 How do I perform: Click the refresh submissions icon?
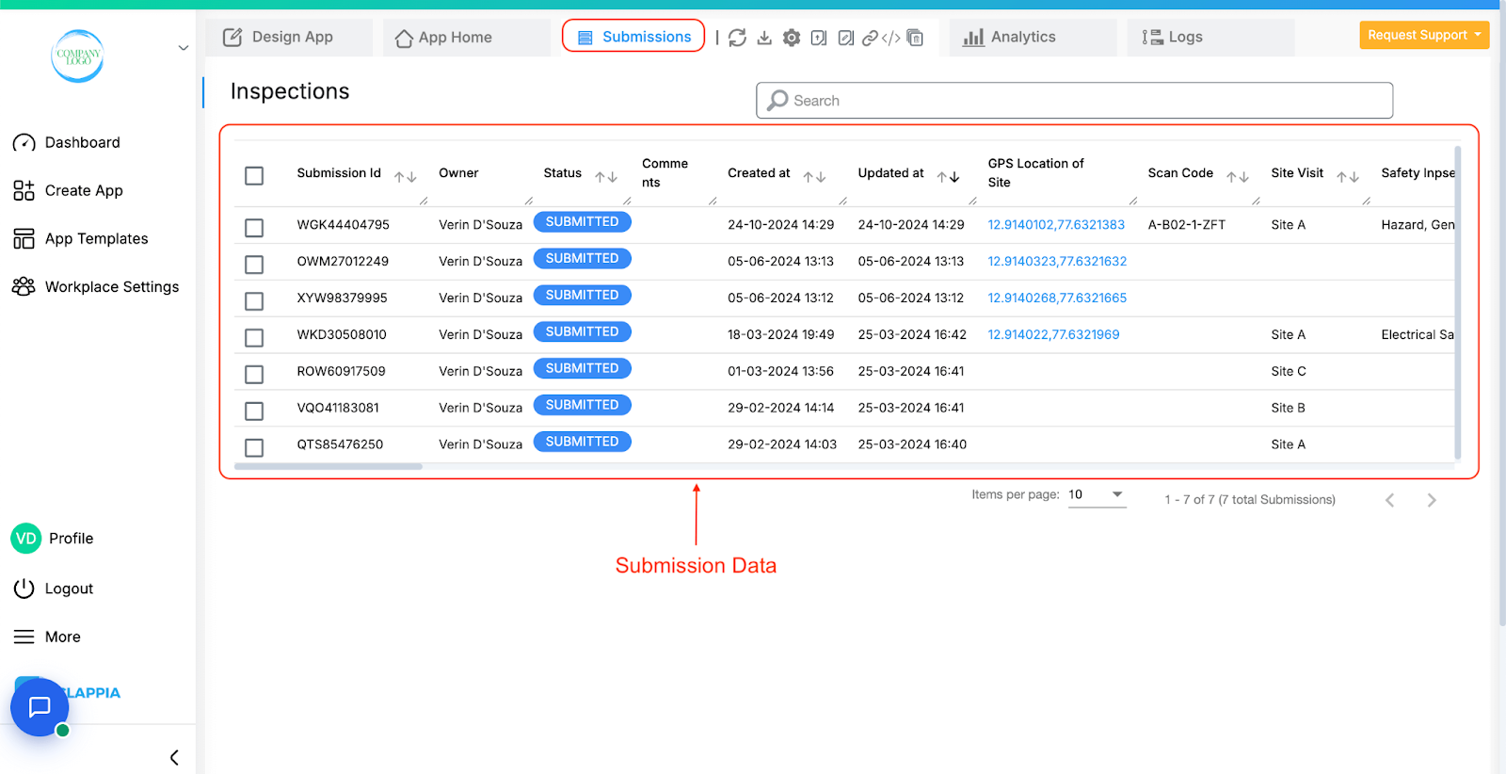click(737, 38)
